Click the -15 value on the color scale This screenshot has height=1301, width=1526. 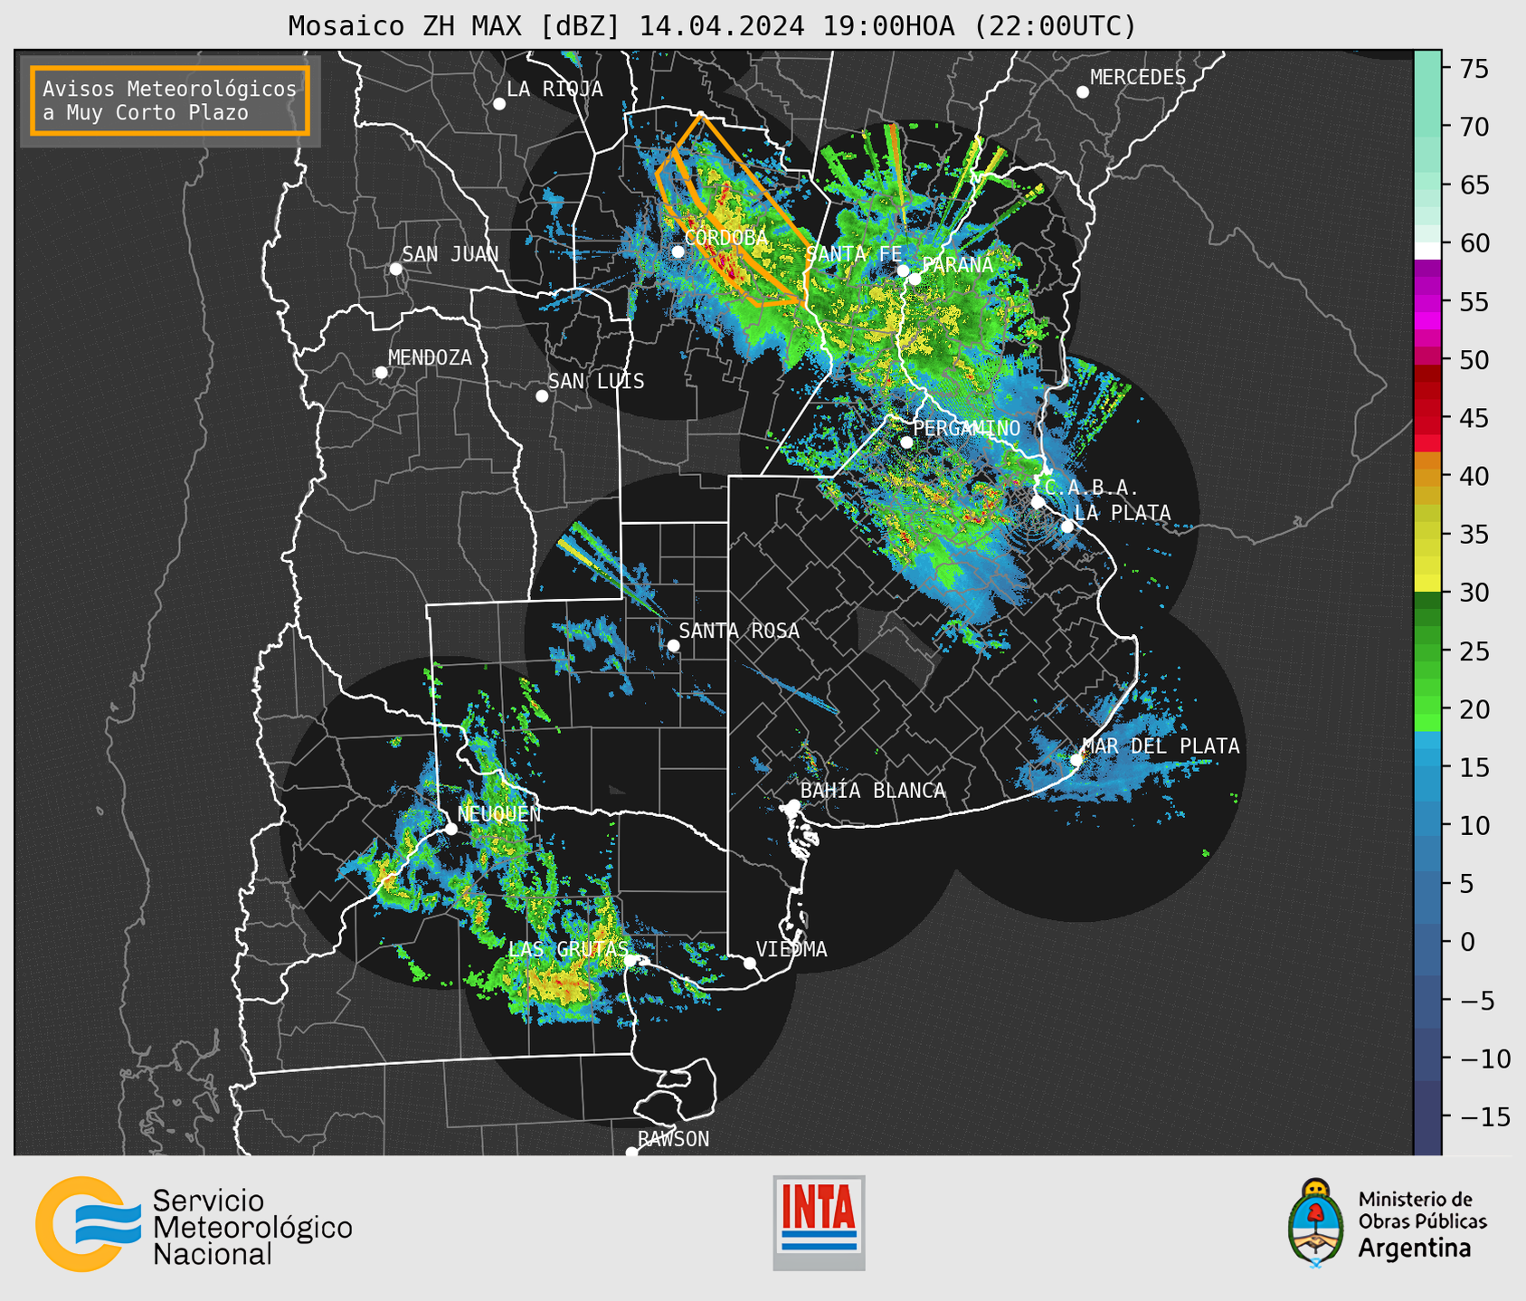click(x=1484, y=1117)
